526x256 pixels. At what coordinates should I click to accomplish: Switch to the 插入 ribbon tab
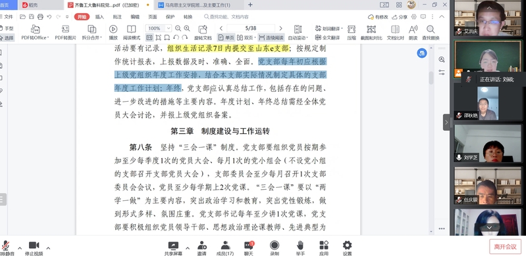click(x=99, y=16)
